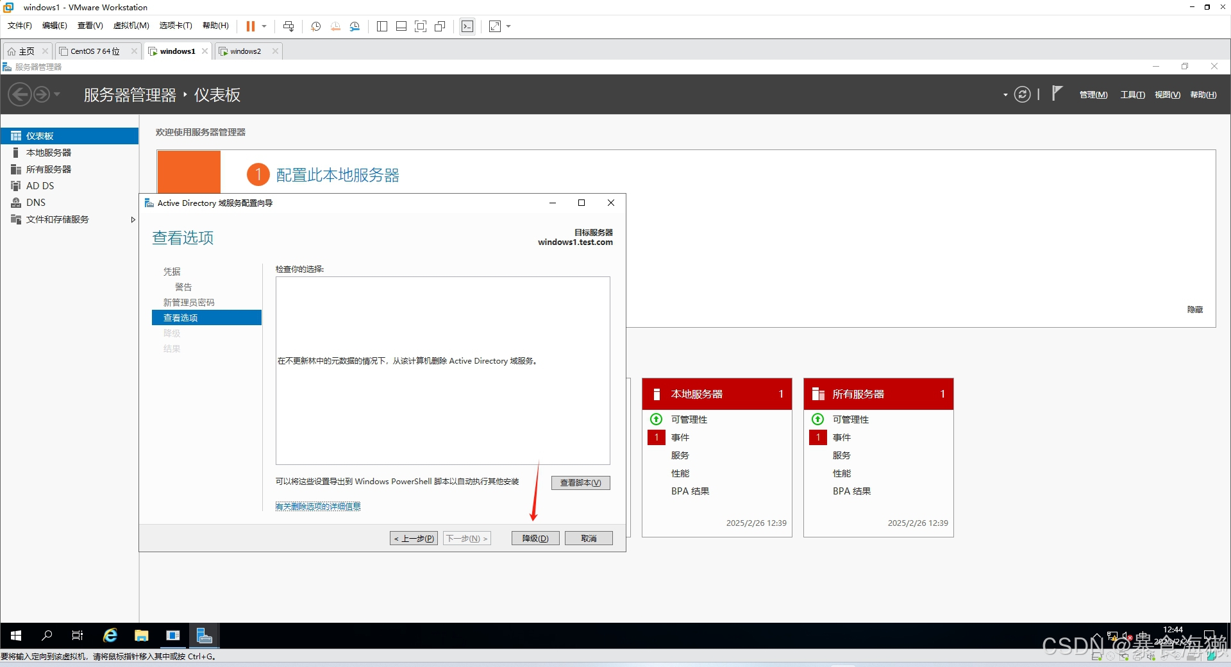
Task: Click the 降级(D) button
Action: (535, 538)
